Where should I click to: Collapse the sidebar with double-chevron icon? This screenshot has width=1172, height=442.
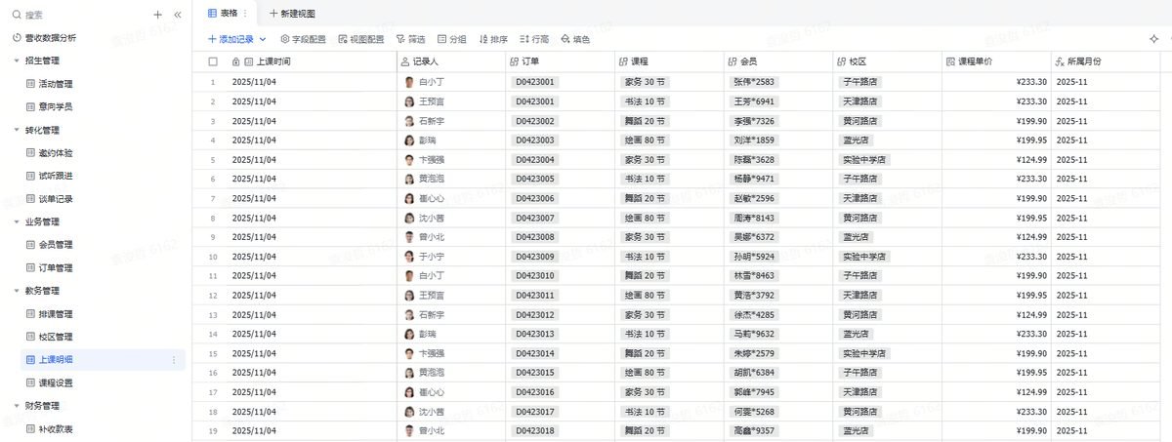click(x=177, y=15)
